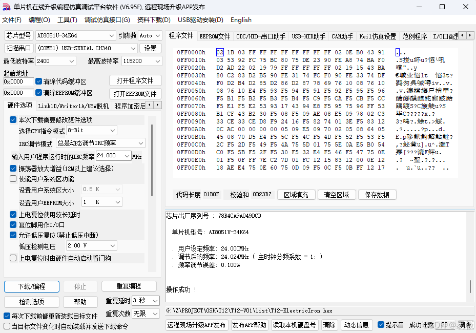Open the USB驱动安装(D) menu

pos(200,20)
